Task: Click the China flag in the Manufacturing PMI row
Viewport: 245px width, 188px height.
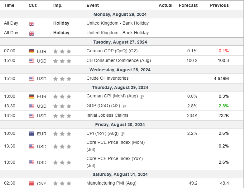Action: coord(31,183)
